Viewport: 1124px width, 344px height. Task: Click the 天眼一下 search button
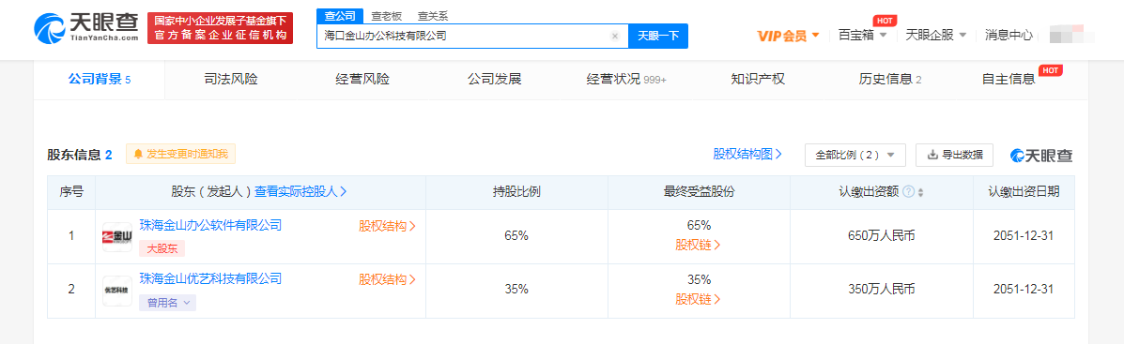tap(658, 36)
